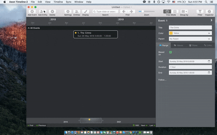Click the Add Event toolbar icon
This screenshot has width=217, height=135.
32,12
